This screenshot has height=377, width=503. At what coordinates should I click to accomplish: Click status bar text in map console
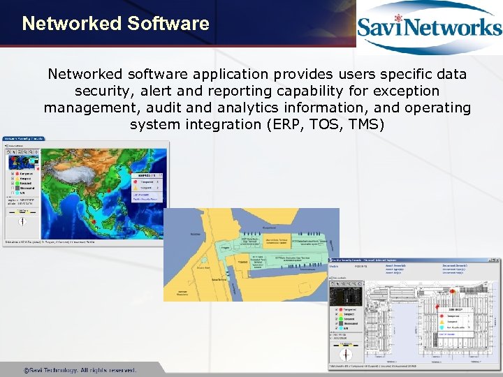click(50, 242)
